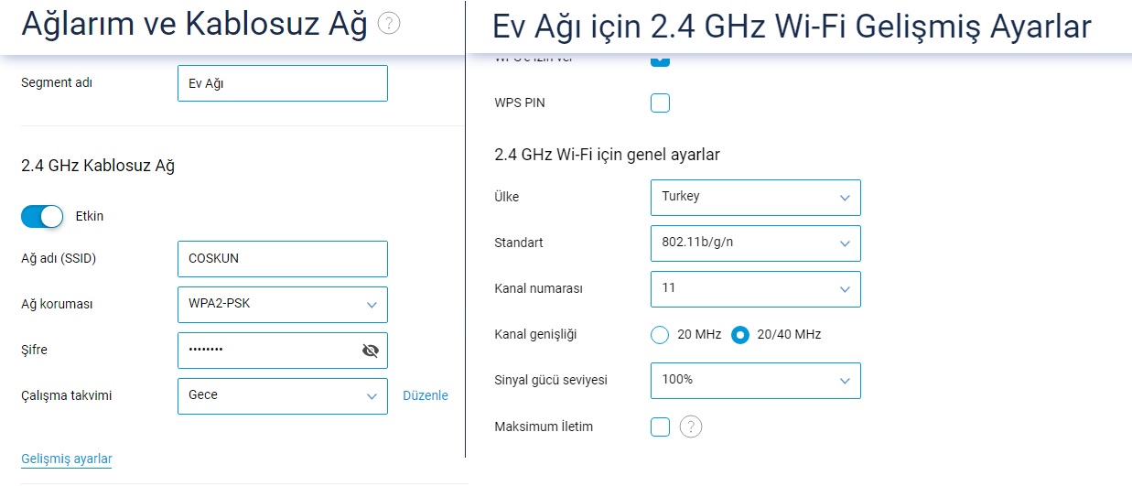Toggle the partially hidden WPS checkbox
1132x486 pixels.
coord(660,60)
